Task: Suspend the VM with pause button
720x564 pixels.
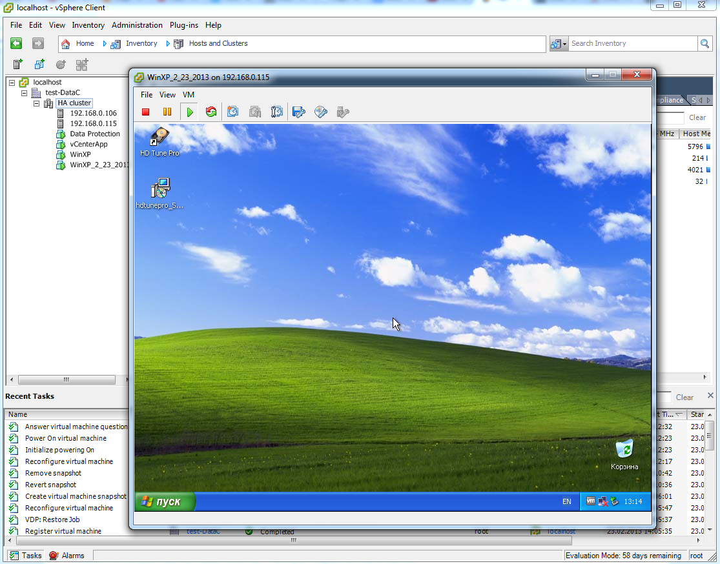Action: (167, 112)
